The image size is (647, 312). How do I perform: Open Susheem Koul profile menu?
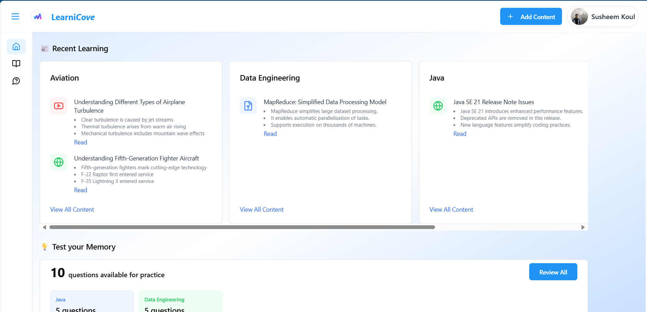603,16
